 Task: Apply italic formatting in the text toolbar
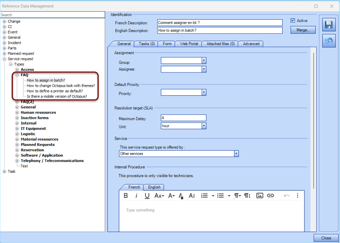[x=136, y=196]
